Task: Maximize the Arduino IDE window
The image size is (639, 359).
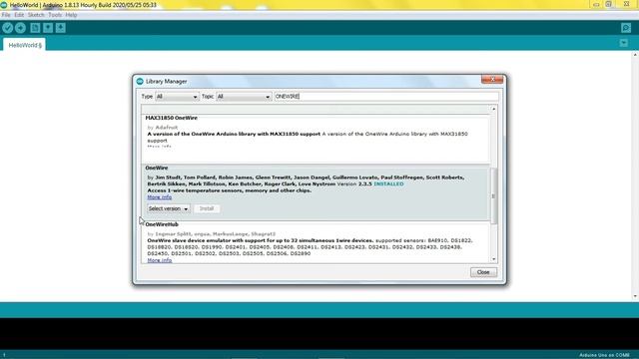Action: click(608, 4)
